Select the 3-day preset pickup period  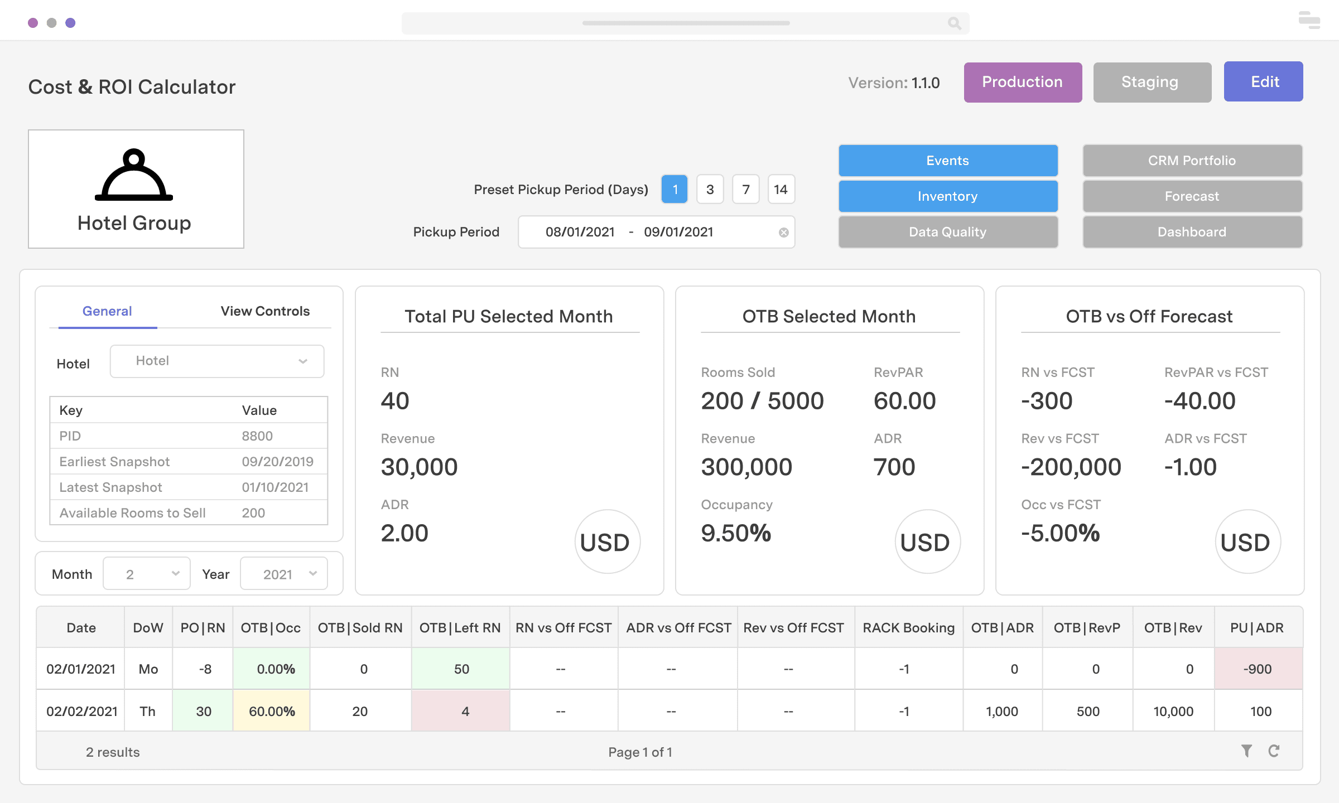pyautogui.click(x=710, y=190)
